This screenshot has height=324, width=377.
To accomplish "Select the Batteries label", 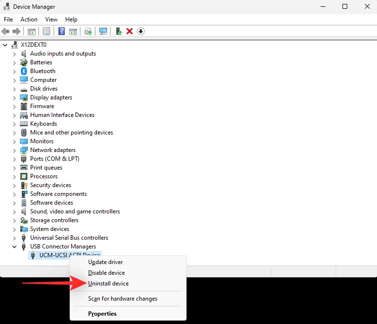I will [x=41, y=62].
